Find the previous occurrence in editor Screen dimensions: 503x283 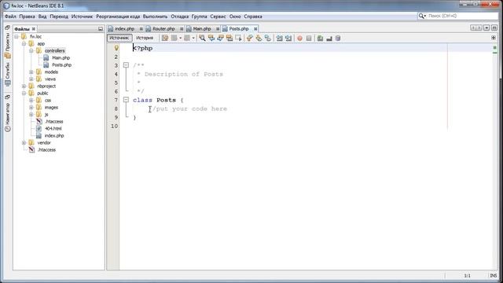pyautogui.click(x=211, y=39)
